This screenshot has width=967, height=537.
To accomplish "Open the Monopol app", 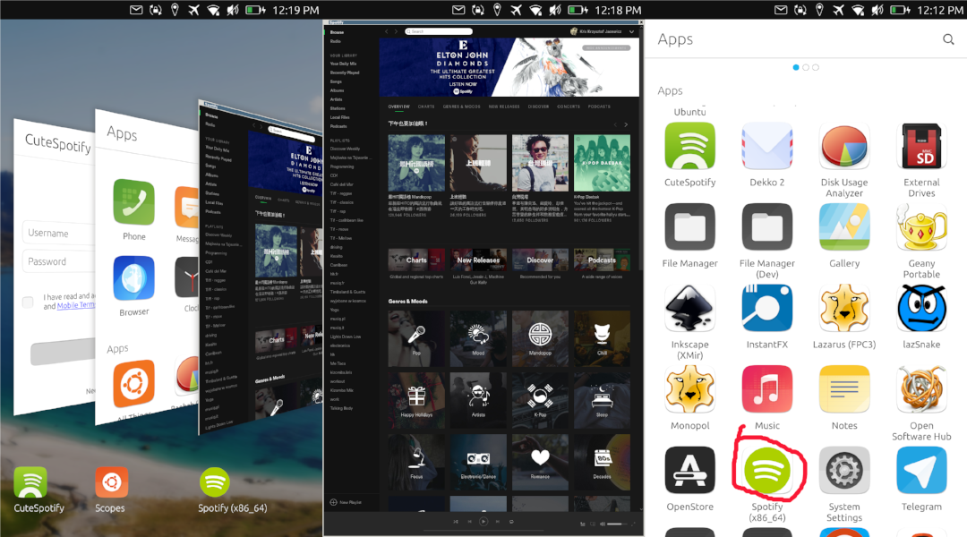I will 690,389.
